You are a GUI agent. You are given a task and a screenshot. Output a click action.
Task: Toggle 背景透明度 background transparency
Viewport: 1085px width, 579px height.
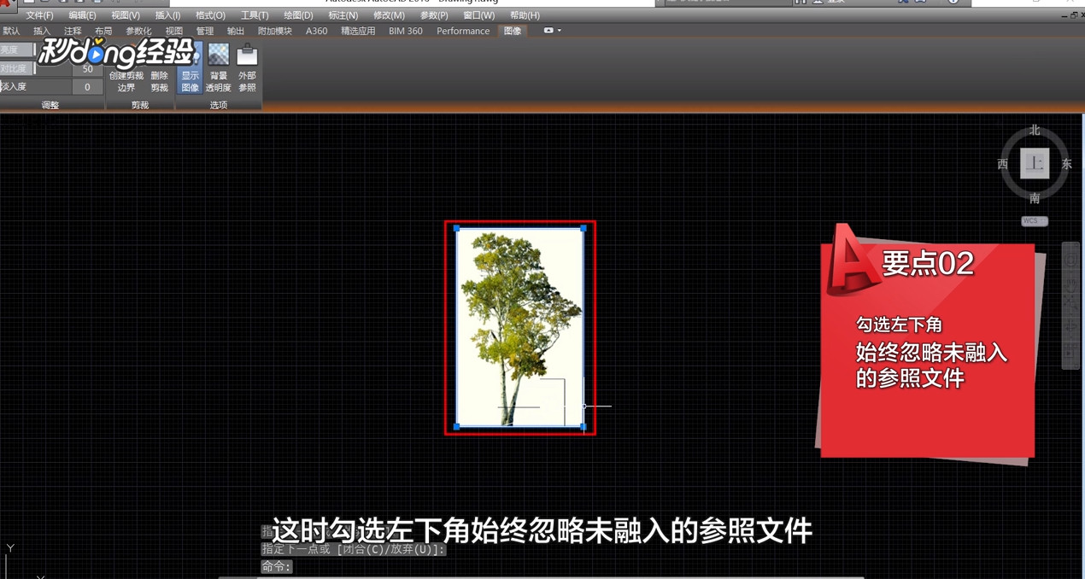[218, 69]
